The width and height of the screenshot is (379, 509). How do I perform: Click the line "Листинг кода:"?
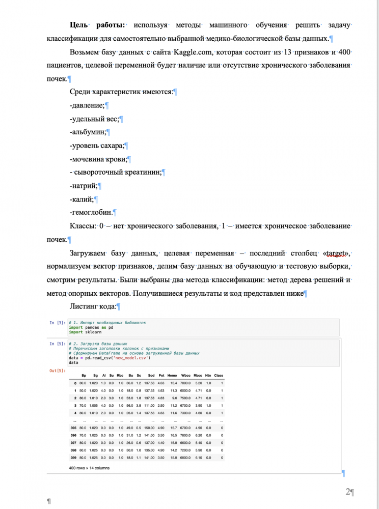click(93, 306)
